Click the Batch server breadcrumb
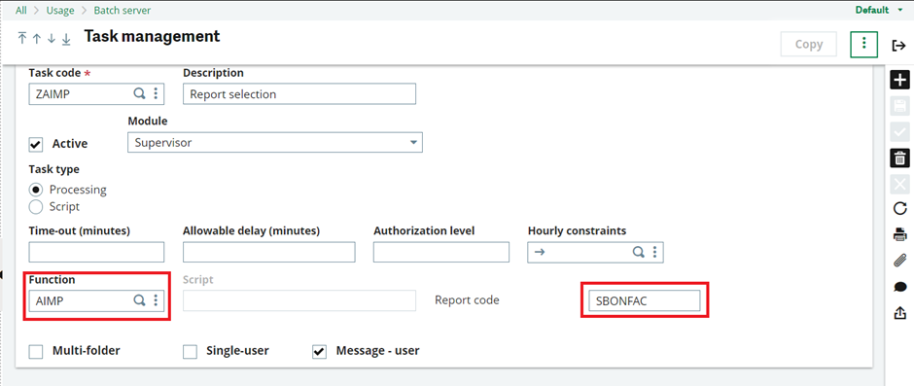This screenshot has width=914, height=386. (123, 10)
